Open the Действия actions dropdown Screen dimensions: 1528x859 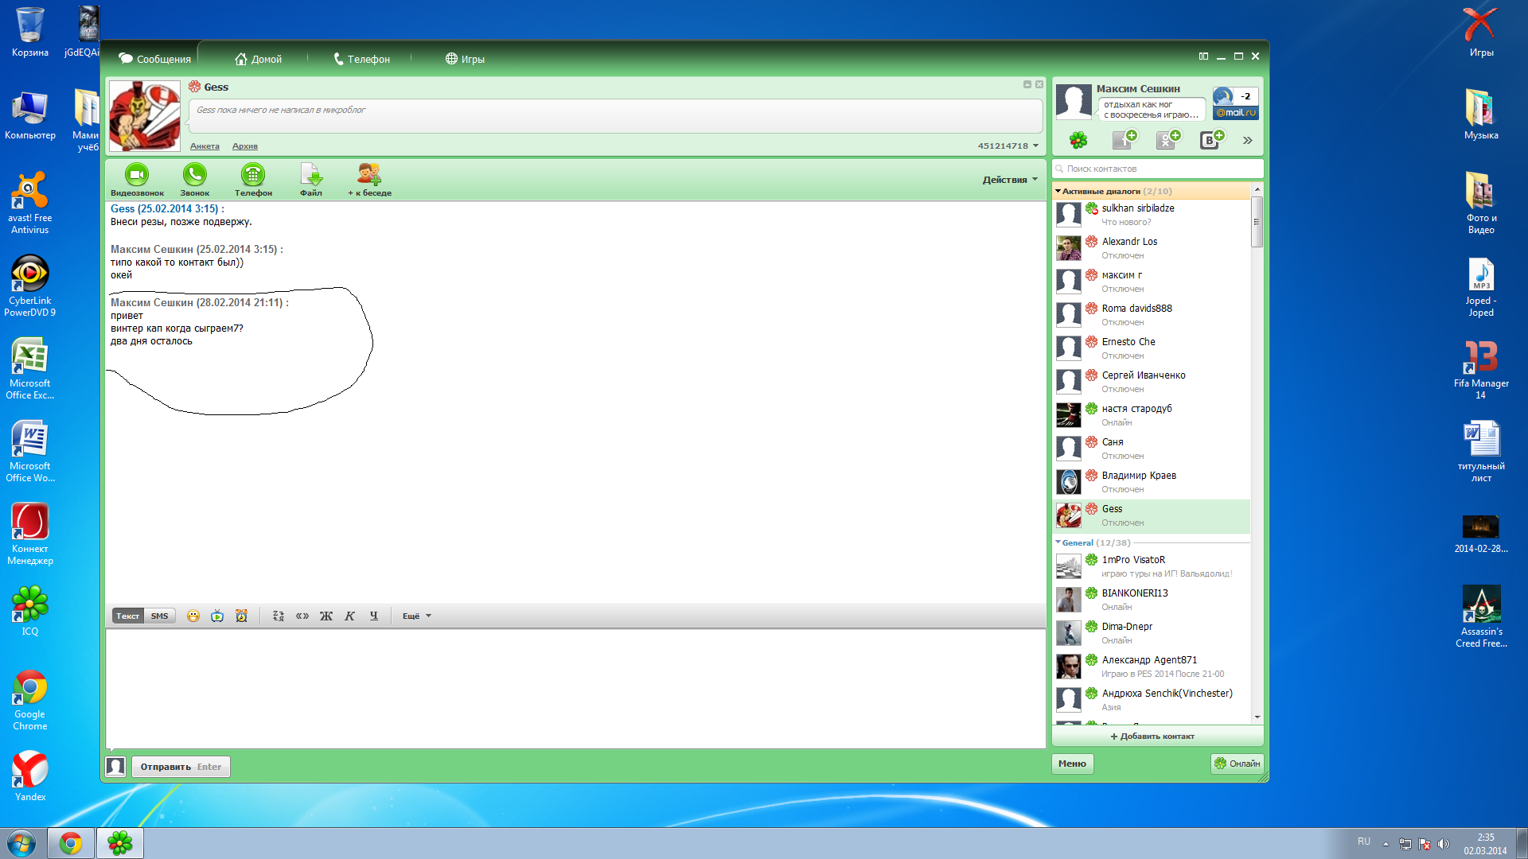click(1010, 180)
